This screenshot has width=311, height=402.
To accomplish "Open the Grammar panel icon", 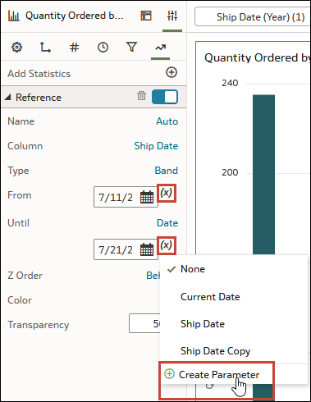I will (x=146, y=16).
